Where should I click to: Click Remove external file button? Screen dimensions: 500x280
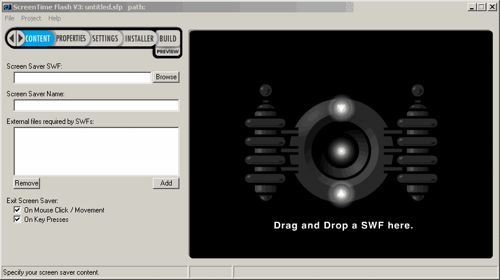tap(27, 183)
